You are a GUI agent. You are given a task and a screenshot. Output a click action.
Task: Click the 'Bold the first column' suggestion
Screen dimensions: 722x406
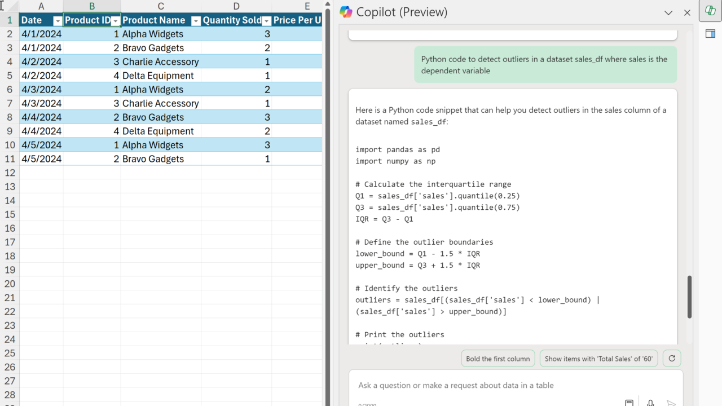(498, 359)
